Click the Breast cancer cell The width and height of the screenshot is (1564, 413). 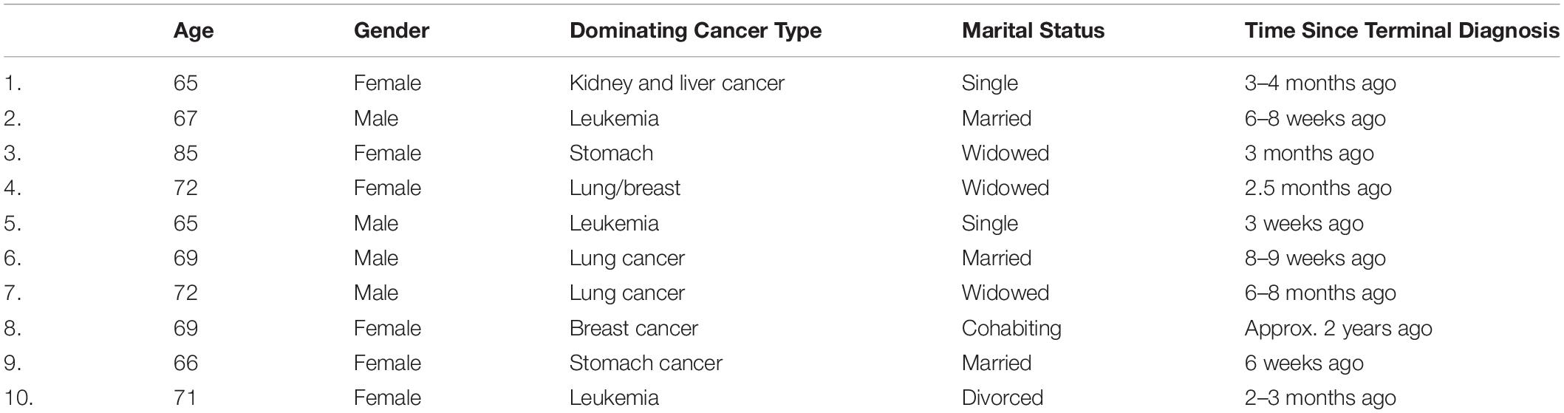pyautogui.click(x=634, y=328)
